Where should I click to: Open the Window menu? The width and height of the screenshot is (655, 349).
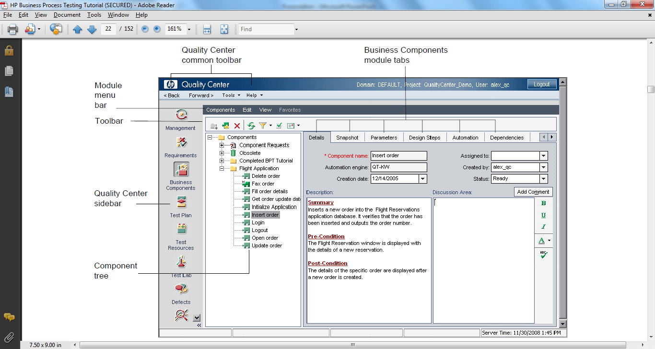[118, 15]
